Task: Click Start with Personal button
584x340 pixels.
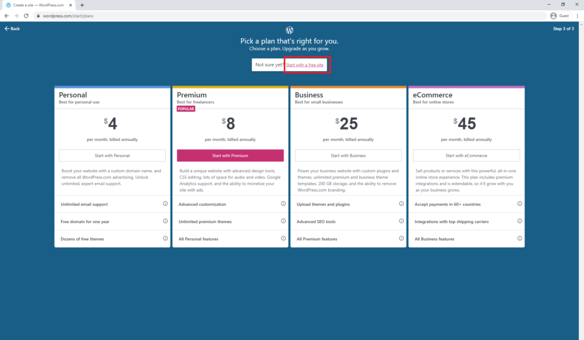Action: 112,156
